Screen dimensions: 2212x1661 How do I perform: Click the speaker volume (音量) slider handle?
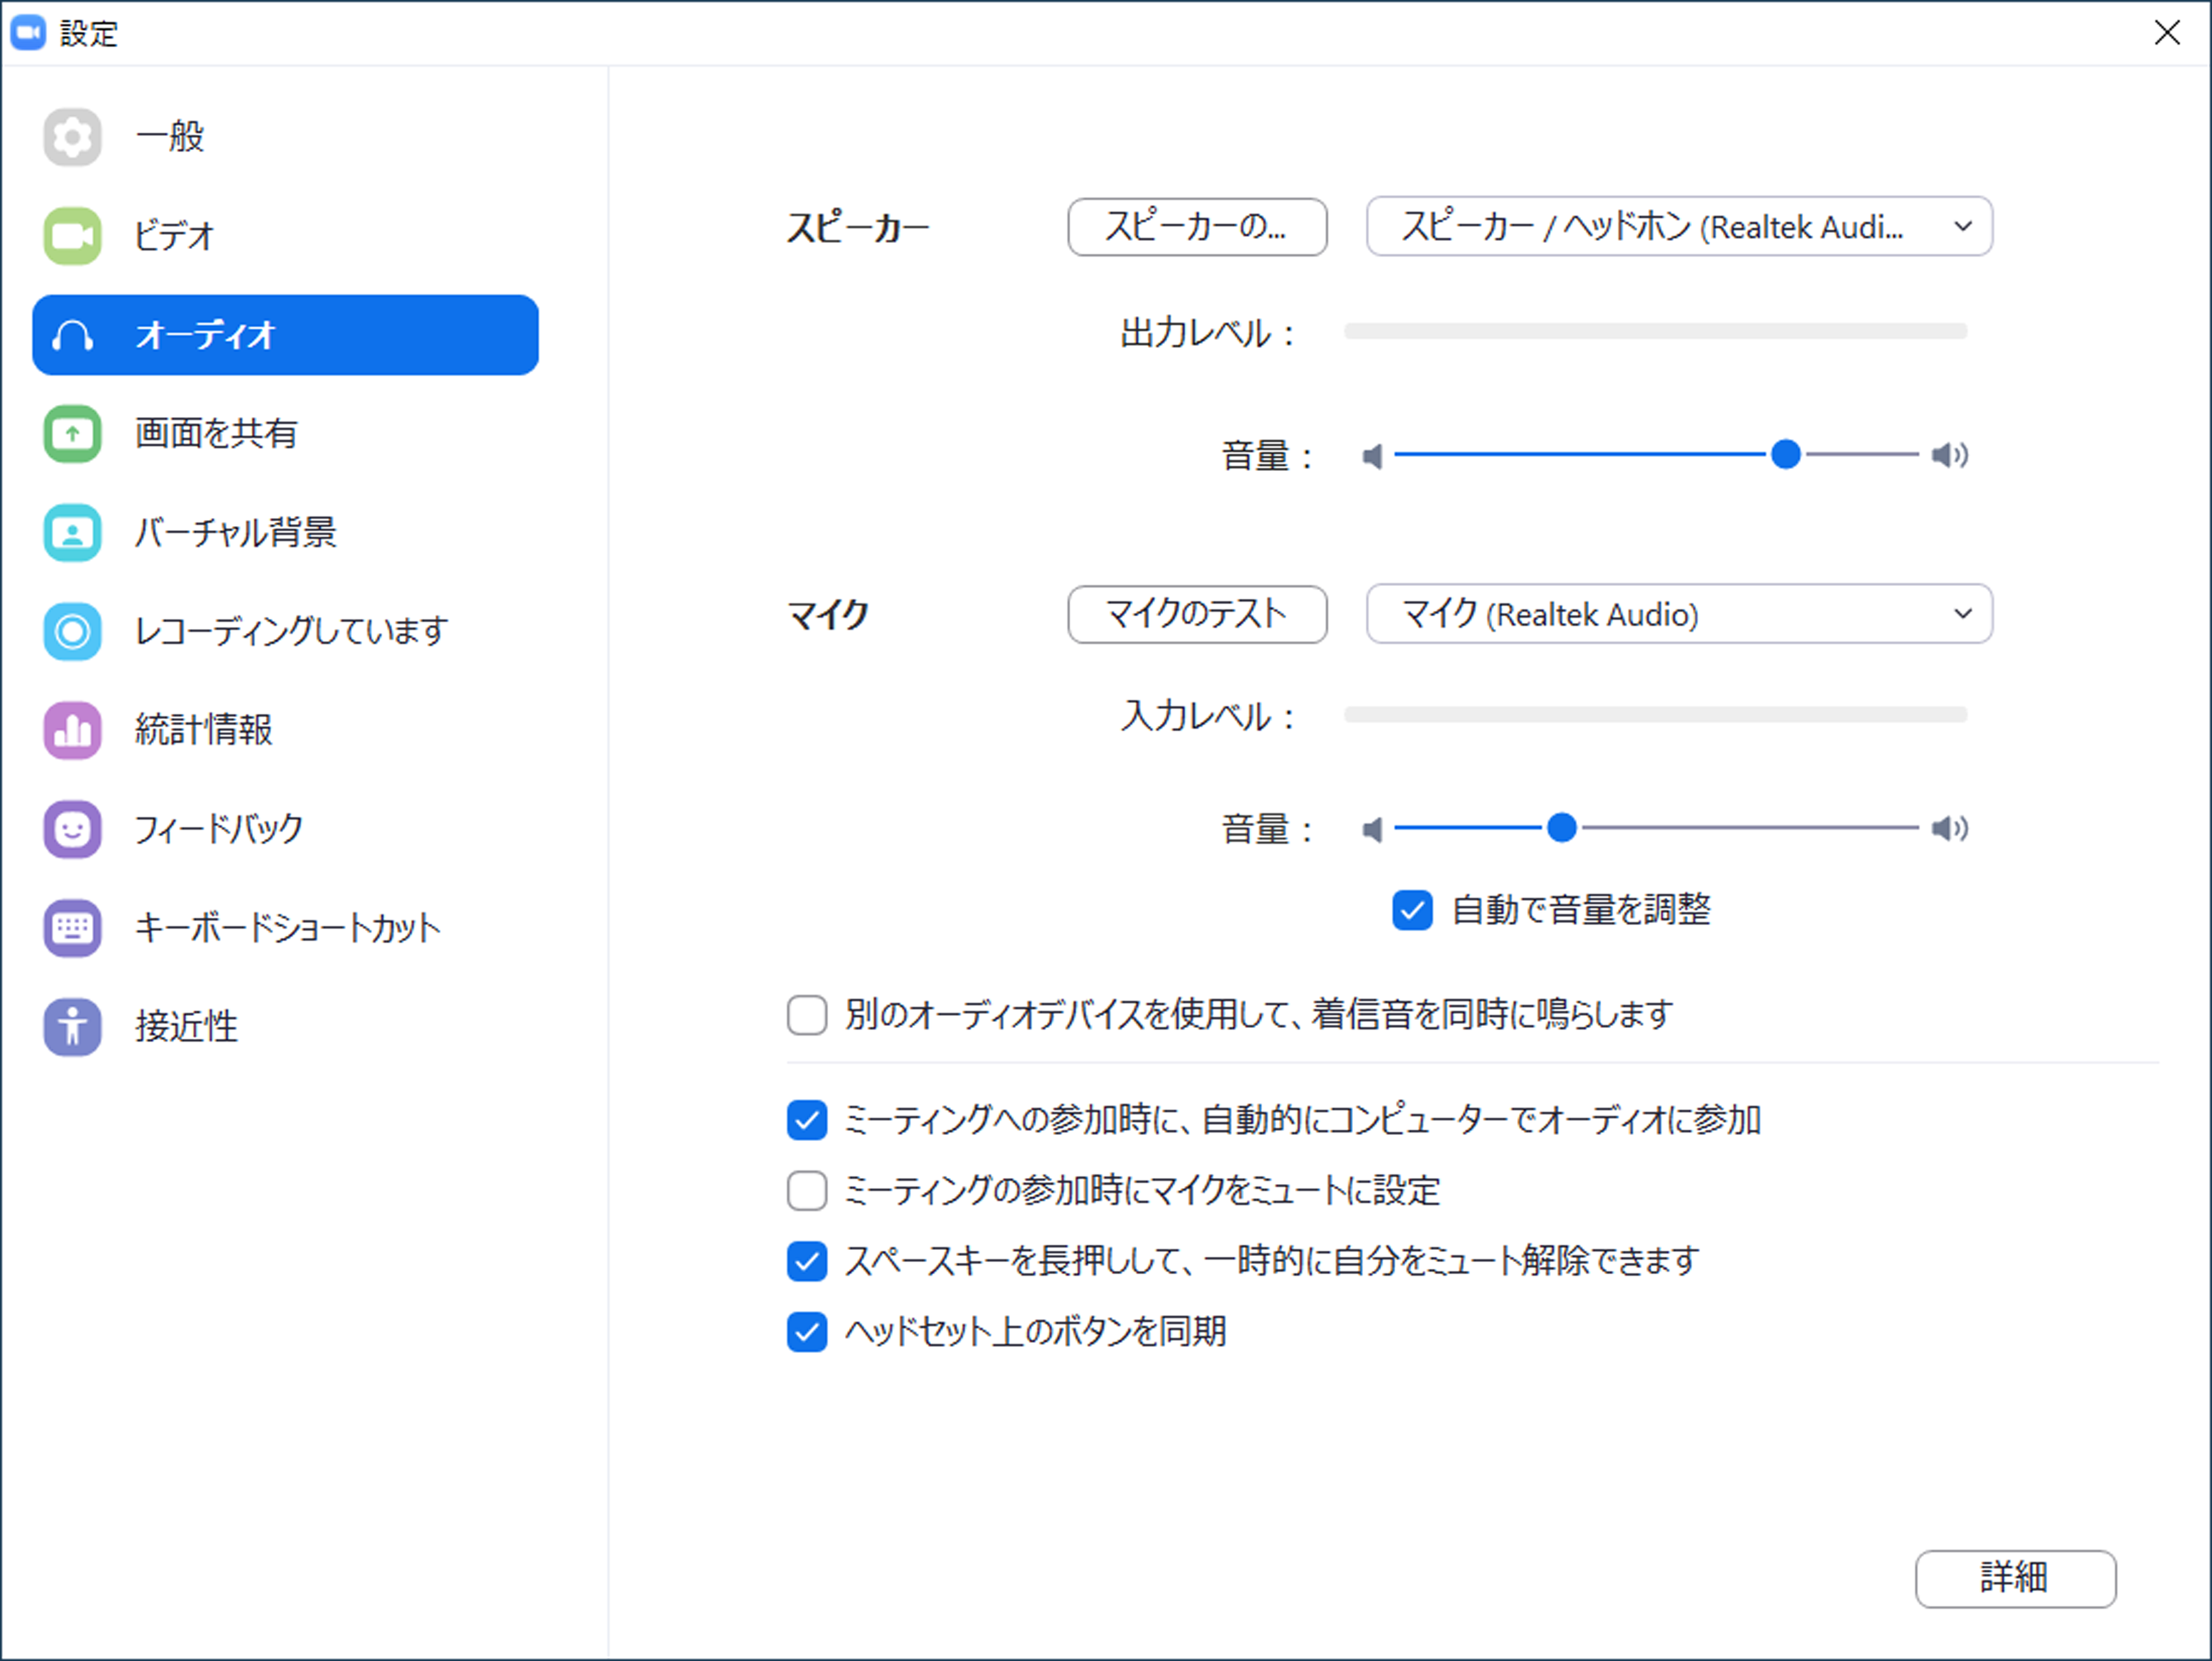[x=1786, y=455]
